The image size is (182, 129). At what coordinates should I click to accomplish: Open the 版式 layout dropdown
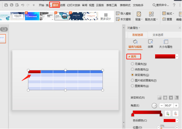pos(168,13)
